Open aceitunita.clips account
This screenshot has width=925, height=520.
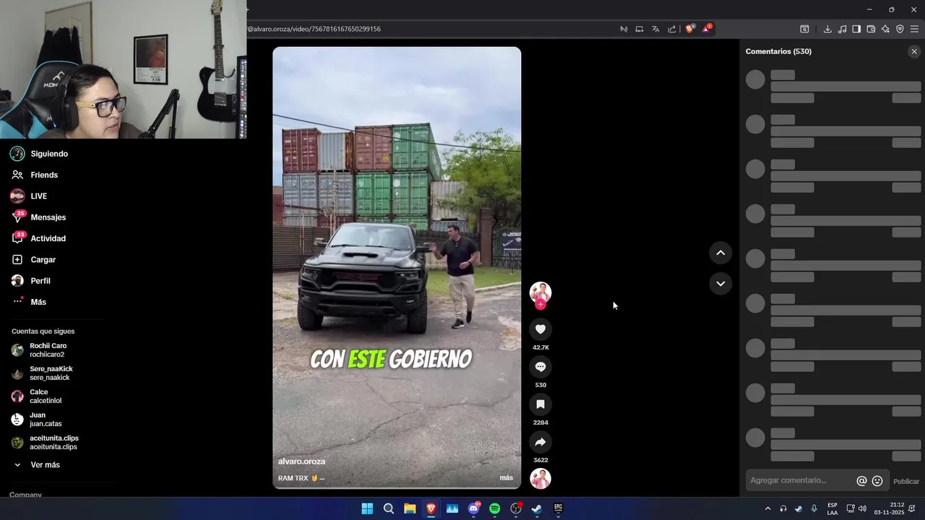[x=53, y=443]
